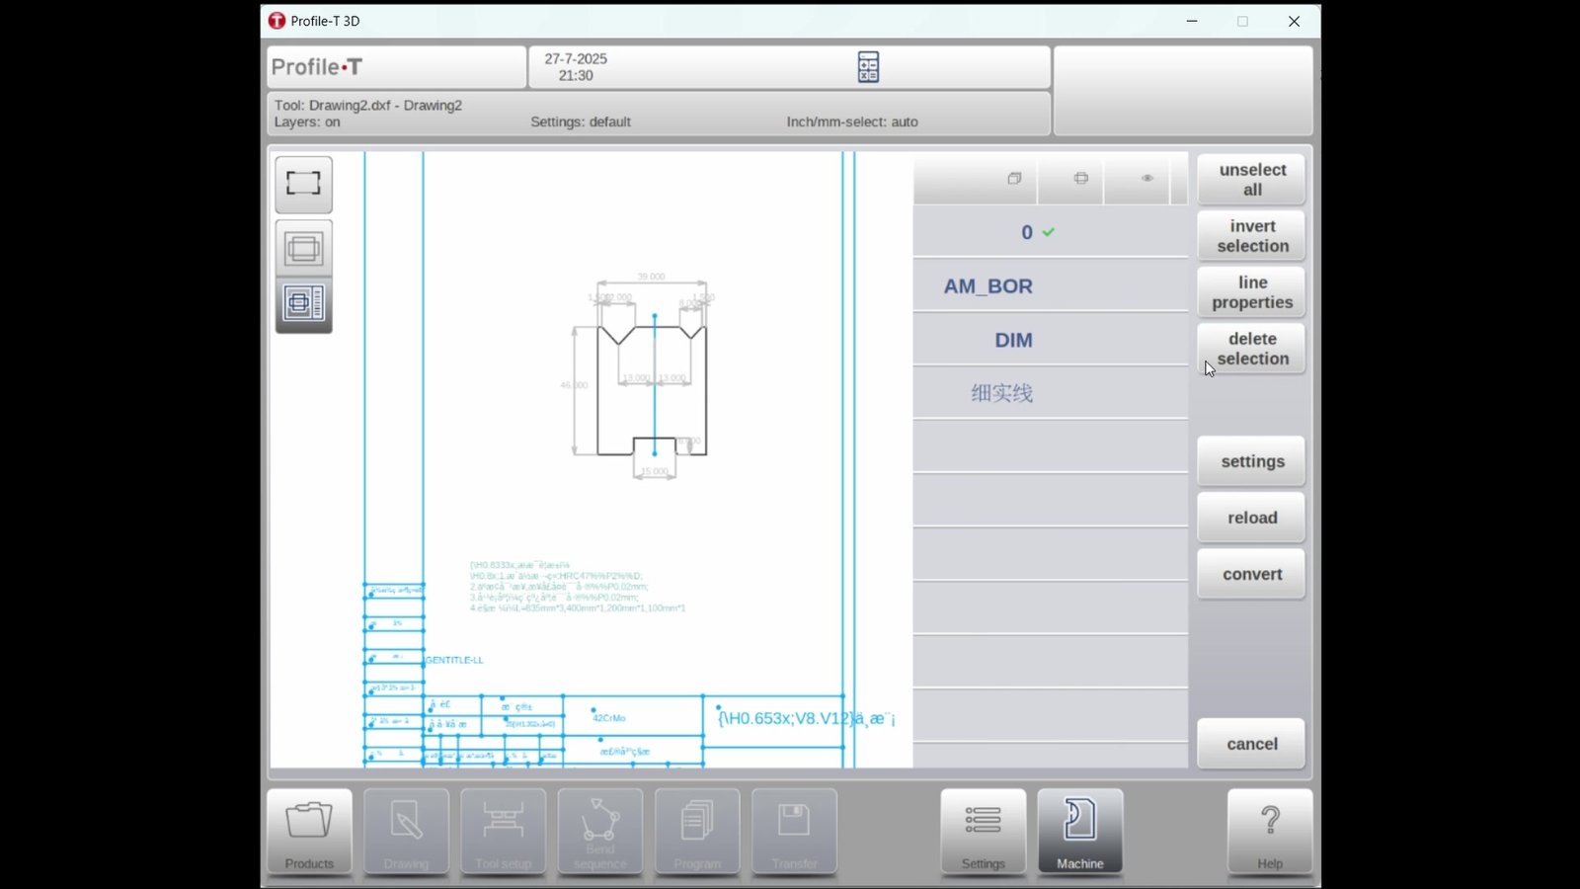Click the Profile-T logo panel
Screen dimensions: 1580x889
coord(396,67)
